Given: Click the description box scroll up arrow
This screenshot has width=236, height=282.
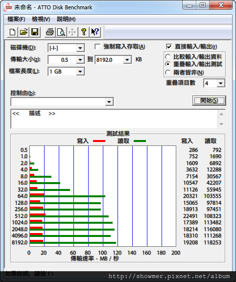Looking at the screenshot, I should tap(222, 114).
